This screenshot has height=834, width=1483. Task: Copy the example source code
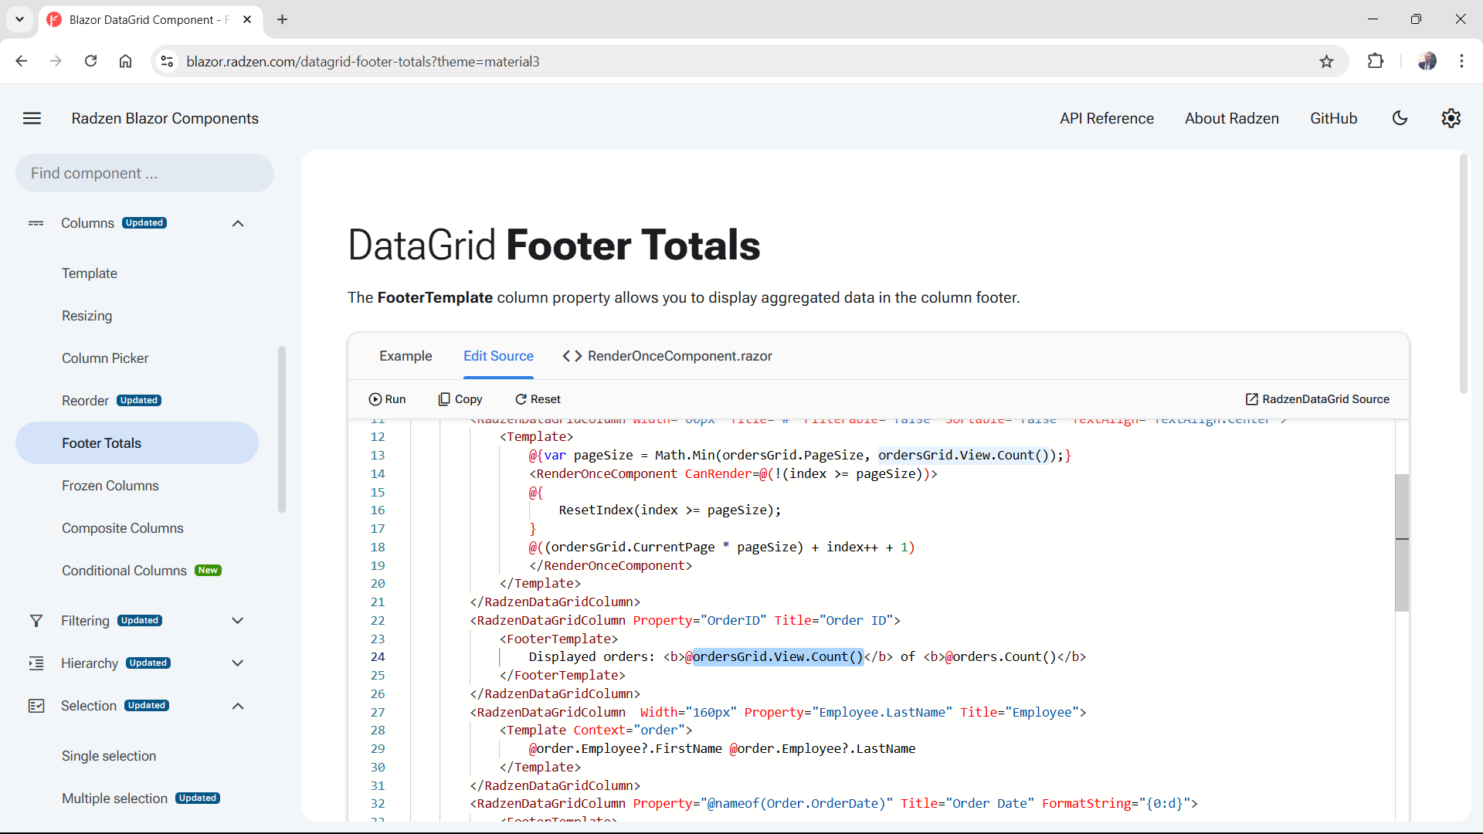click(460, 398)
